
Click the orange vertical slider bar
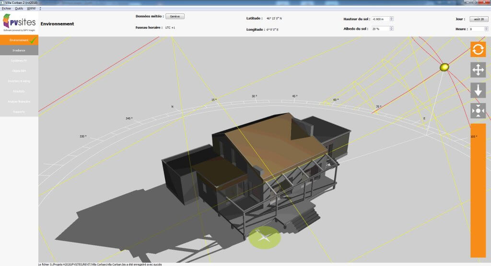[478, 192]
